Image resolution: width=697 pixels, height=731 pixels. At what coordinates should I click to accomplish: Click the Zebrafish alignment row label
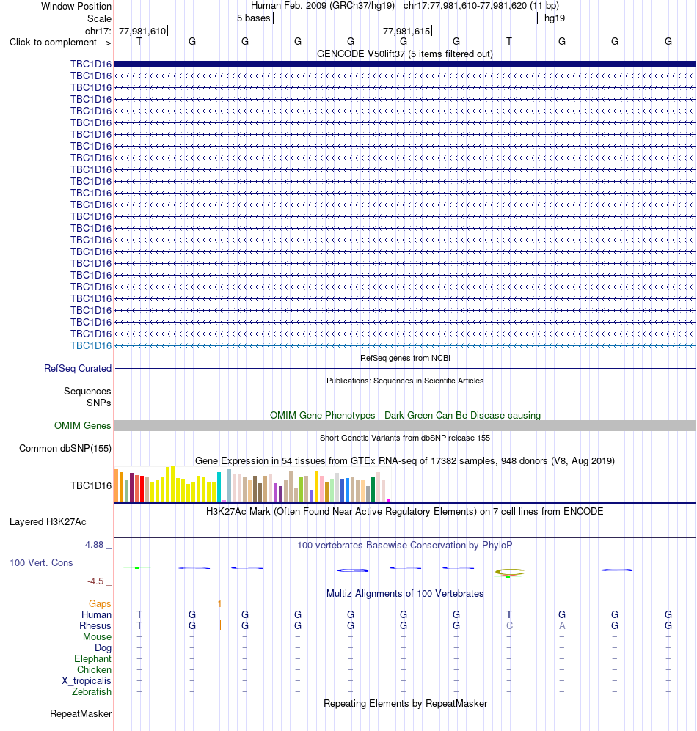[92, 692]
